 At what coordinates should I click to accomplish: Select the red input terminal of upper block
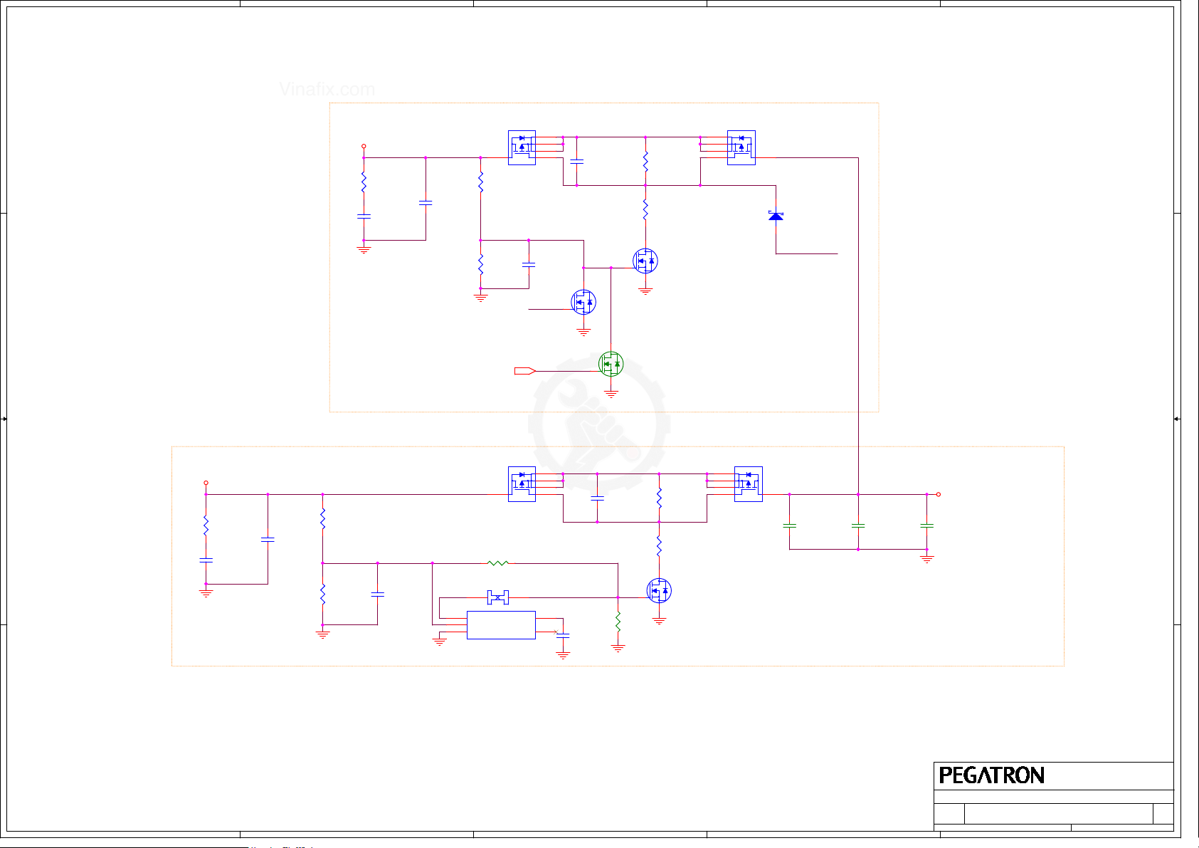click(x=364, y=146)
